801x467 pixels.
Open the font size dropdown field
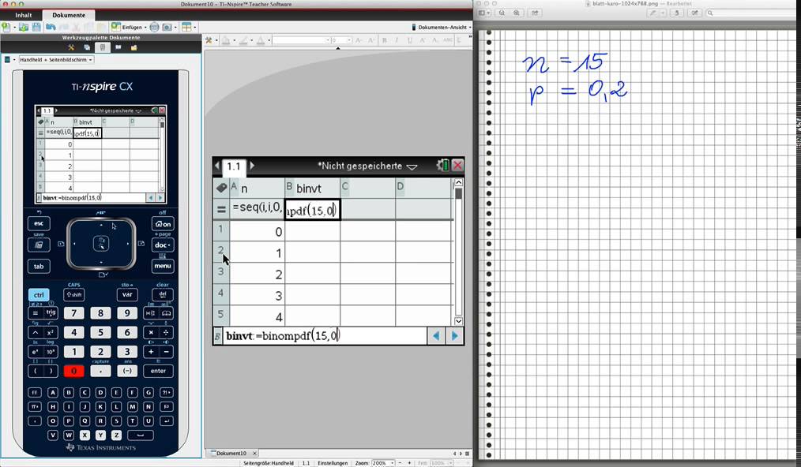pyautogui.click(x=341, y=40)
